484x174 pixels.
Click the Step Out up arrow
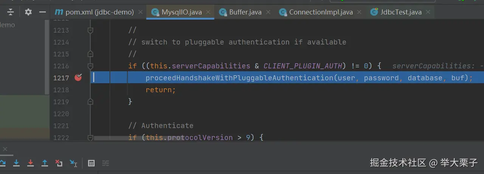point(45,163)
